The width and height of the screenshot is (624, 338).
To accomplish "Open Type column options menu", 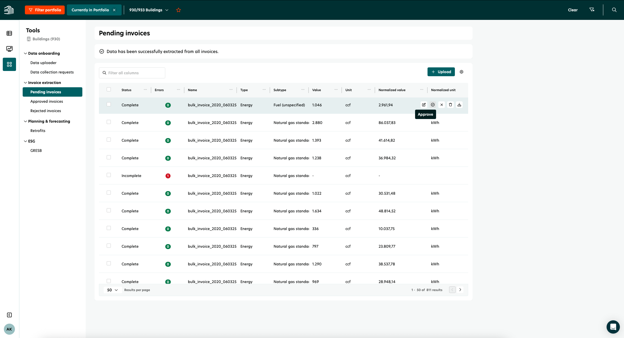I will point(264,89).
